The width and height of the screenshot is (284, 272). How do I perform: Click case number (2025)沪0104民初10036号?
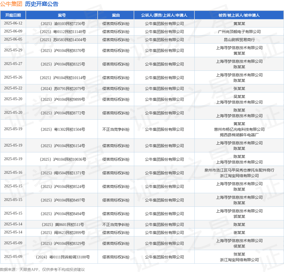point(63,159)
